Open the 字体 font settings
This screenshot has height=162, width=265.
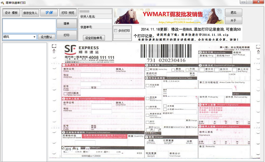pyautogui.click(x=49, y=13)
